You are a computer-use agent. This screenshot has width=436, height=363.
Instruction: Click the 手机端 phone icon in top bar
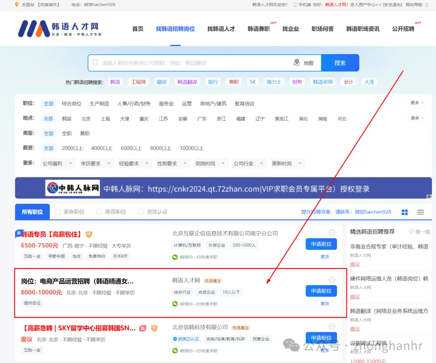point(295,5)
